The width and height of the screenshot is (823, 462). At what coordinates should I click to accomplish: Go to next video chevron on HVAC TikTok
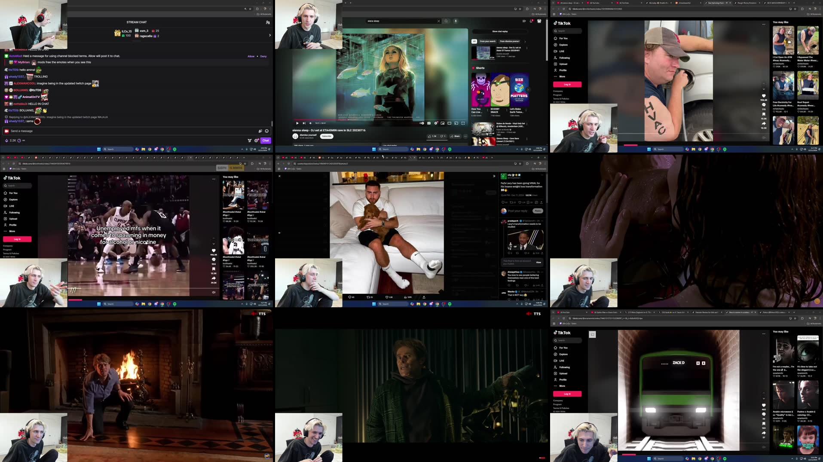tap(764, 89)
